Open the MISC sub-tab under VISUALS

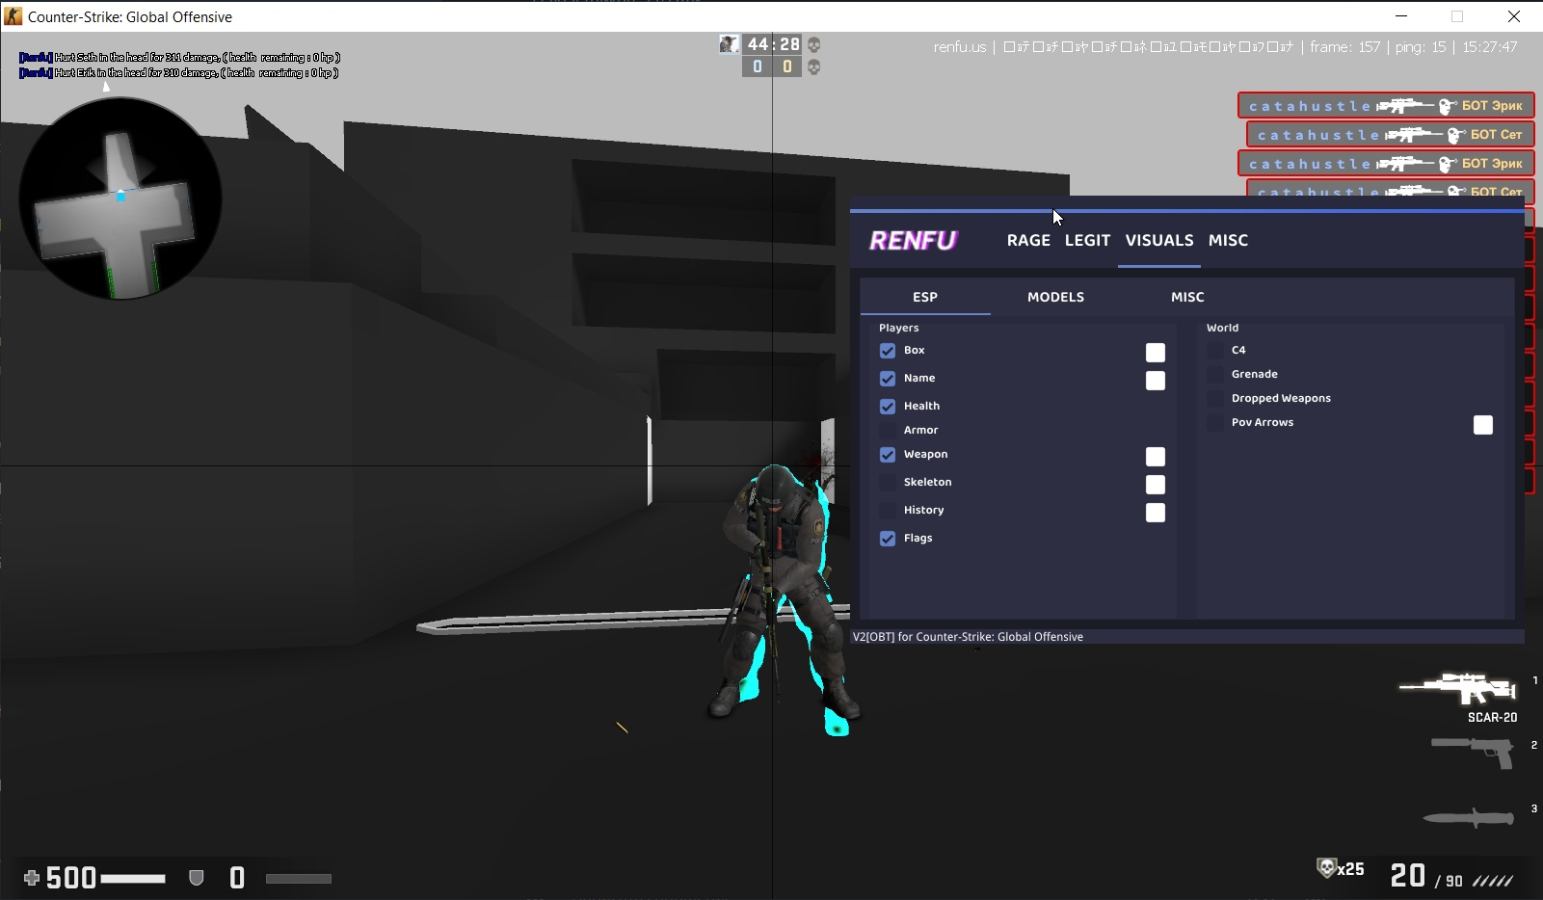coord(1187,297)
